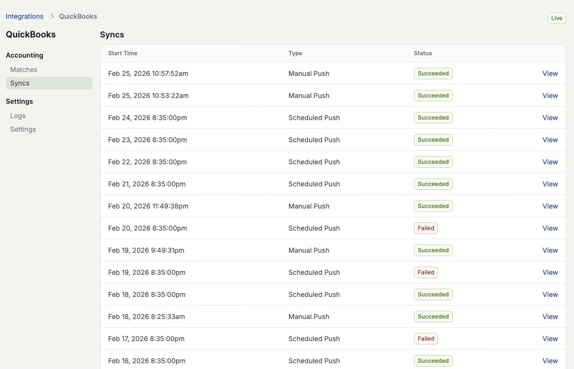Click the Status column header
The width and height of the screenshot is (574, 369).
[423, 53]
